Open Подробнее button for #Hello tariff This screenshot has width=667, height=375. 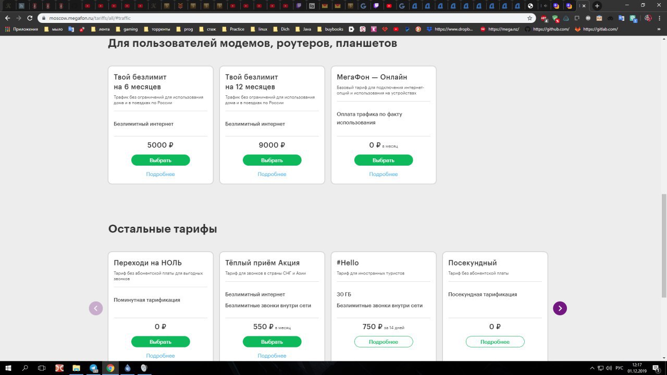(384, 342)
